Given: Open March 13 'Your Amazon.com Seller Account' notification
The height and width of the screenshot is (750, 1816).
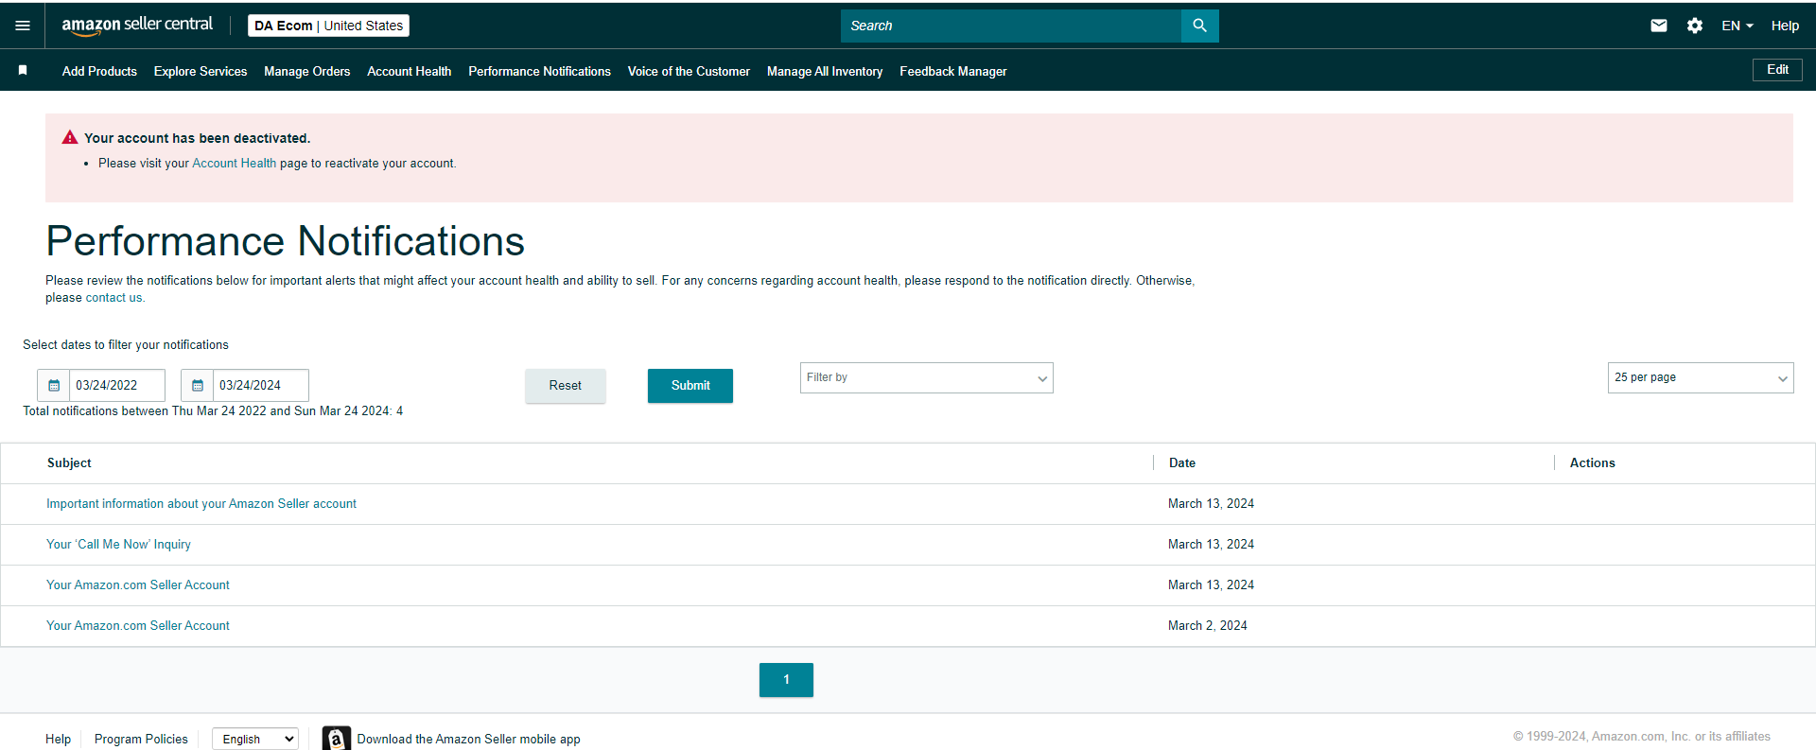Looking at the screenshot, I should (138, 585).
